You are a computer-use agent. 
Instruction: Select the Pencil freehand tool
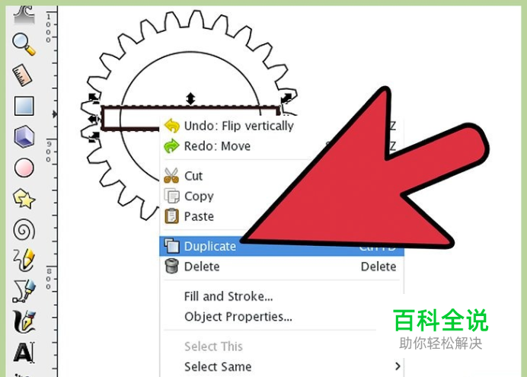24,260
